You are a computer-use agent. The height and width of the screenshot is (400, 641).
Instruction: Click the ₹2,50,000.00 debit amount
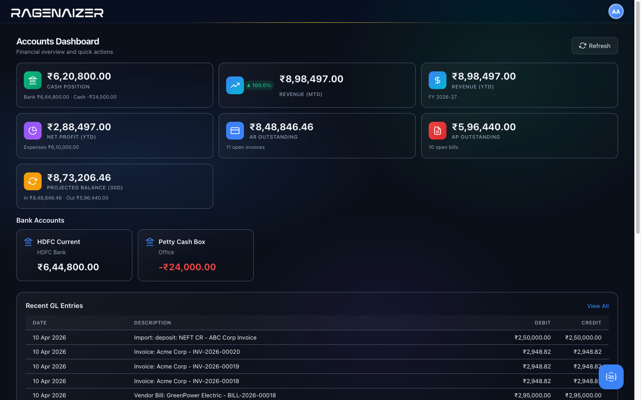point(532,338)
